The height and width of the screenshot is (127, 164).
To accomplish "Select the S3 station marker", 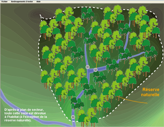I will click(x=73, y=117).
